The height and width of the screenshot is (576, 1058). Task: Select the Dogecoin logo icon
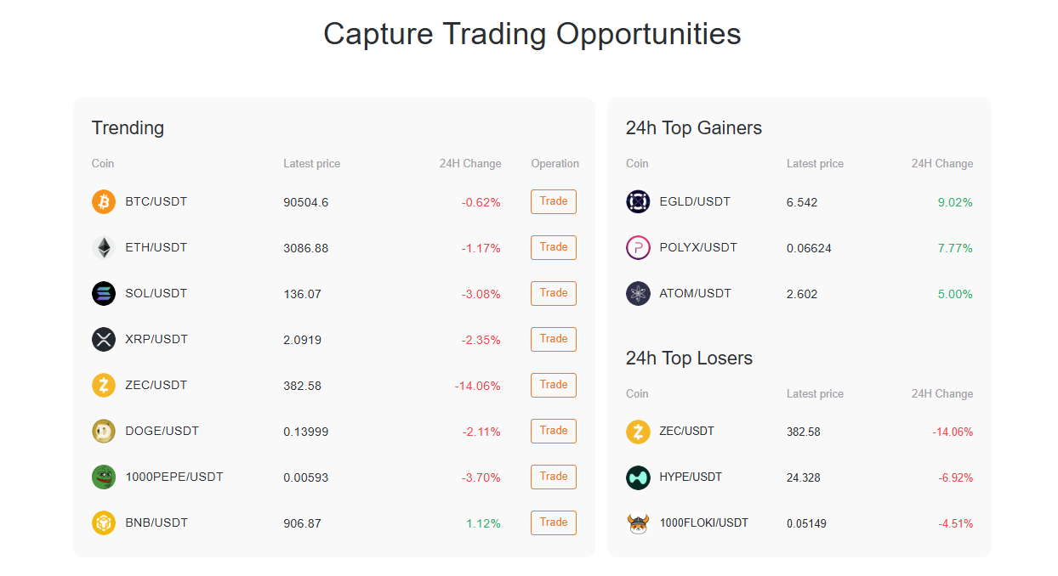103,431
